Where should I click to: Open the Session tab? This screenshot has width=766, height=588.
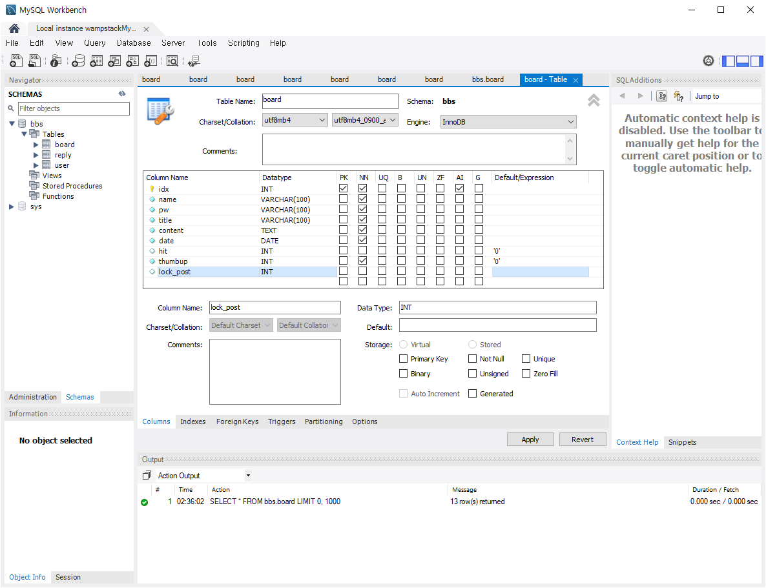coord(68,577)
